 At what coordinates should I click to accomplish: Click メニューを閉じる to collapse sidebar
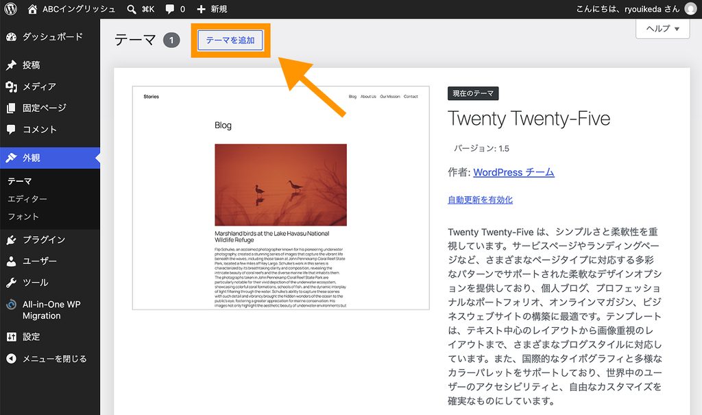tap(55, 359)
